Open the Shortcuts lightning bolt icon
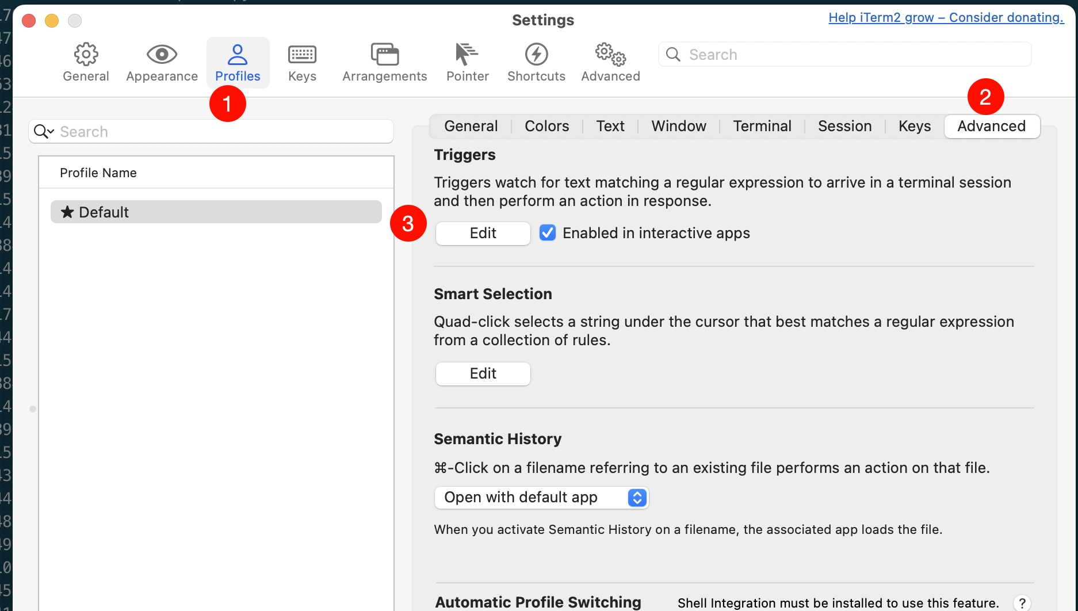The width and height of the screenshot is (1078, 611). (x=536, y=54)
